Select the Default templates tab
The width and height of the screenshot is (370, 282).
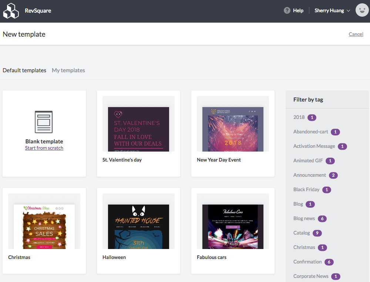pyautogui.click(x=24, y=70)
